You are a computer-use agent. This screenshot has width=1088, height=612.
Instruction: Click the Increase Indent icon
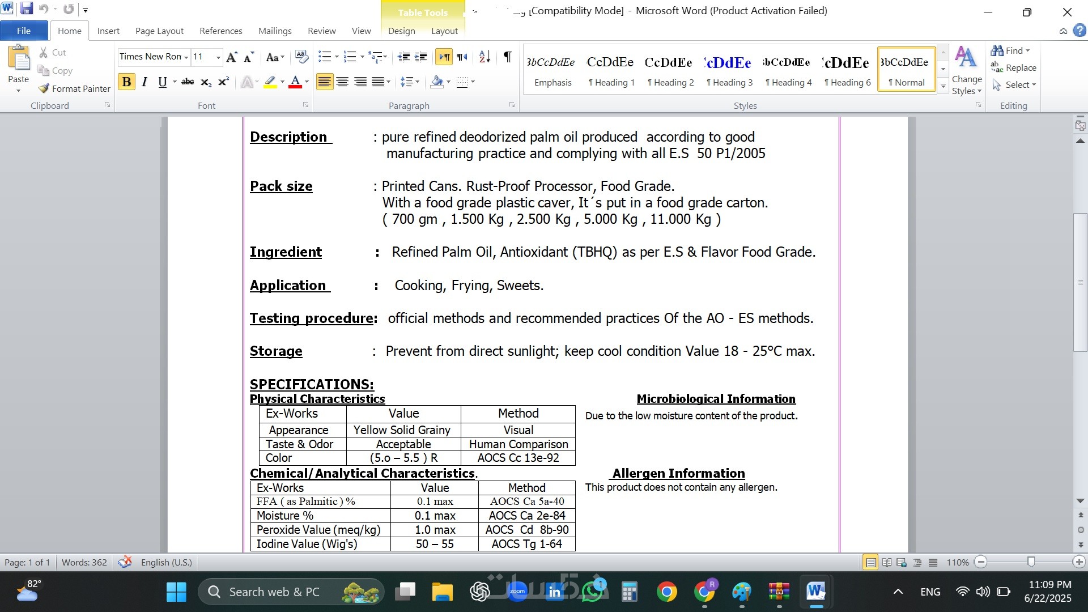(421, 57)
